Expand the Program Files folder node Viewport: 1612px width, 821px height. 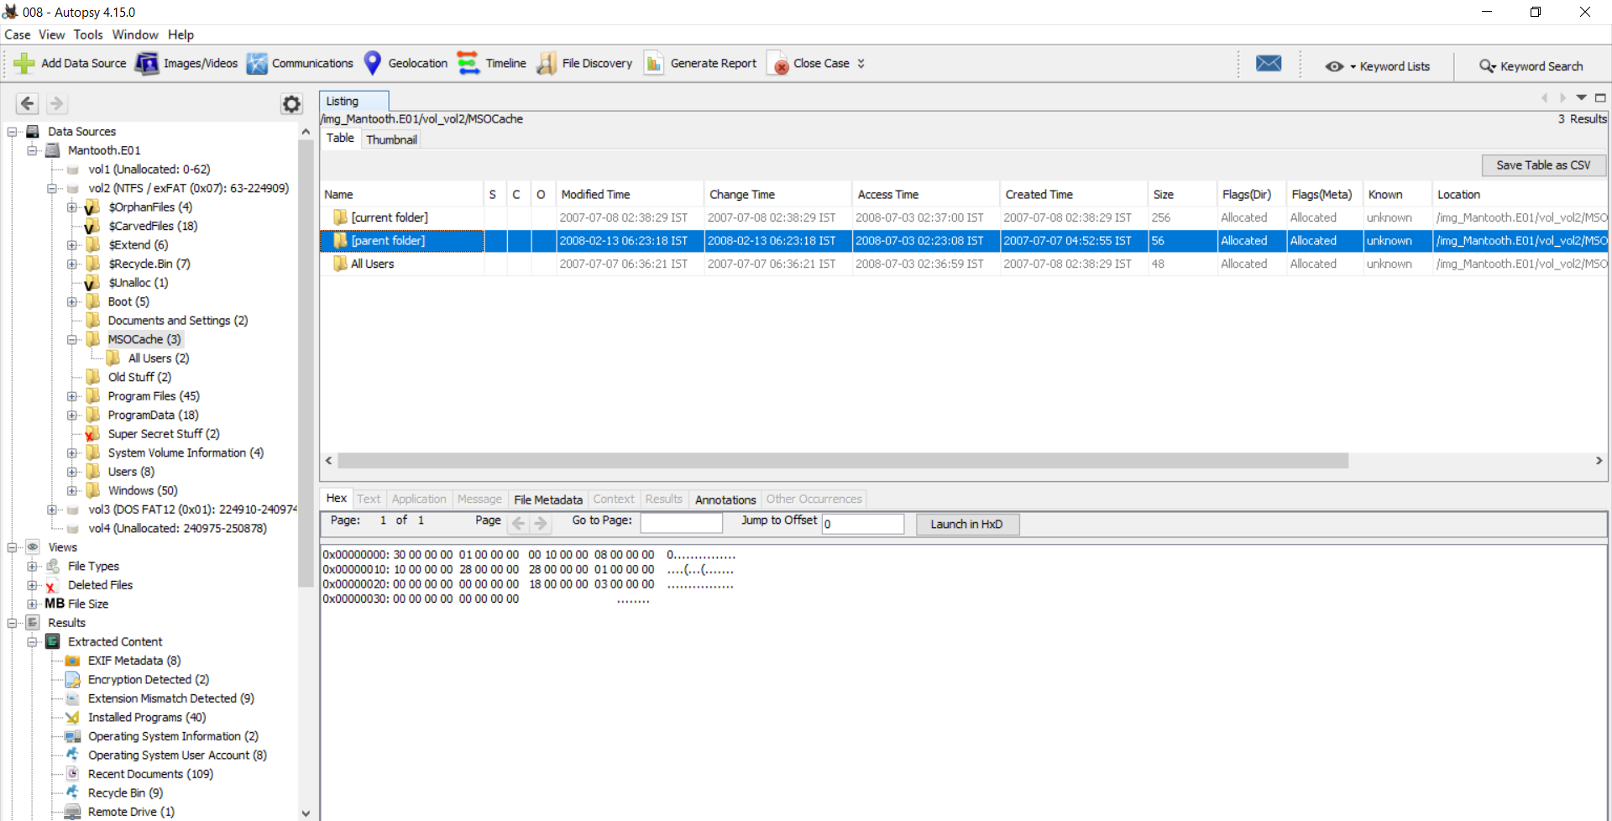click(x=72, y=396)
